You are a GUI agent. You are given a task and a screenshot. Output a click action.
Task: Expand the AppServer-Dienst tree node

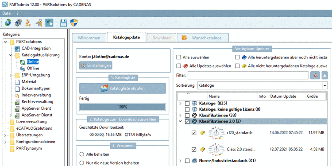[x=11, y=116]
